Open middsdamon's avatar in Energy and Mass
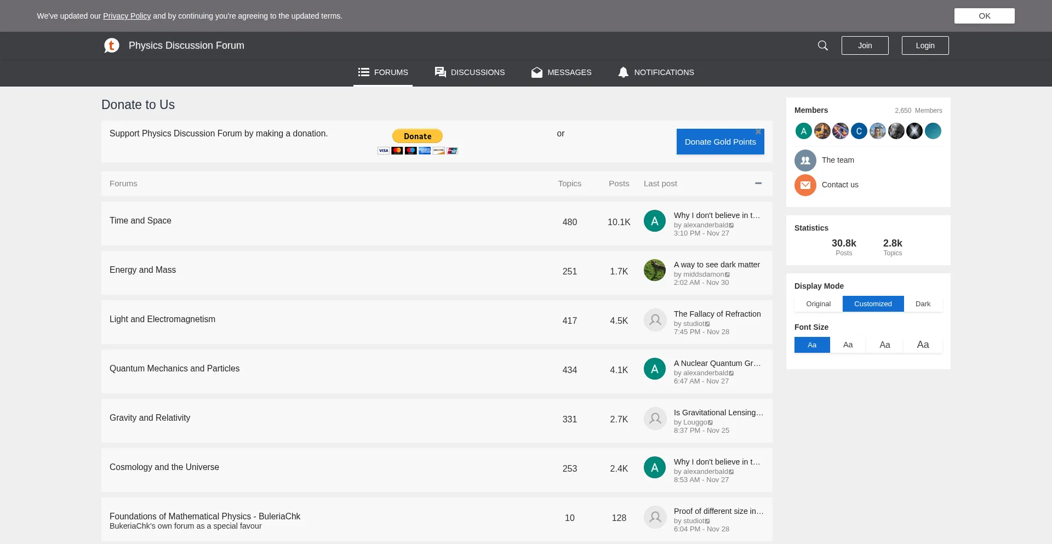The image size is (1052, 544). point(654,270)
